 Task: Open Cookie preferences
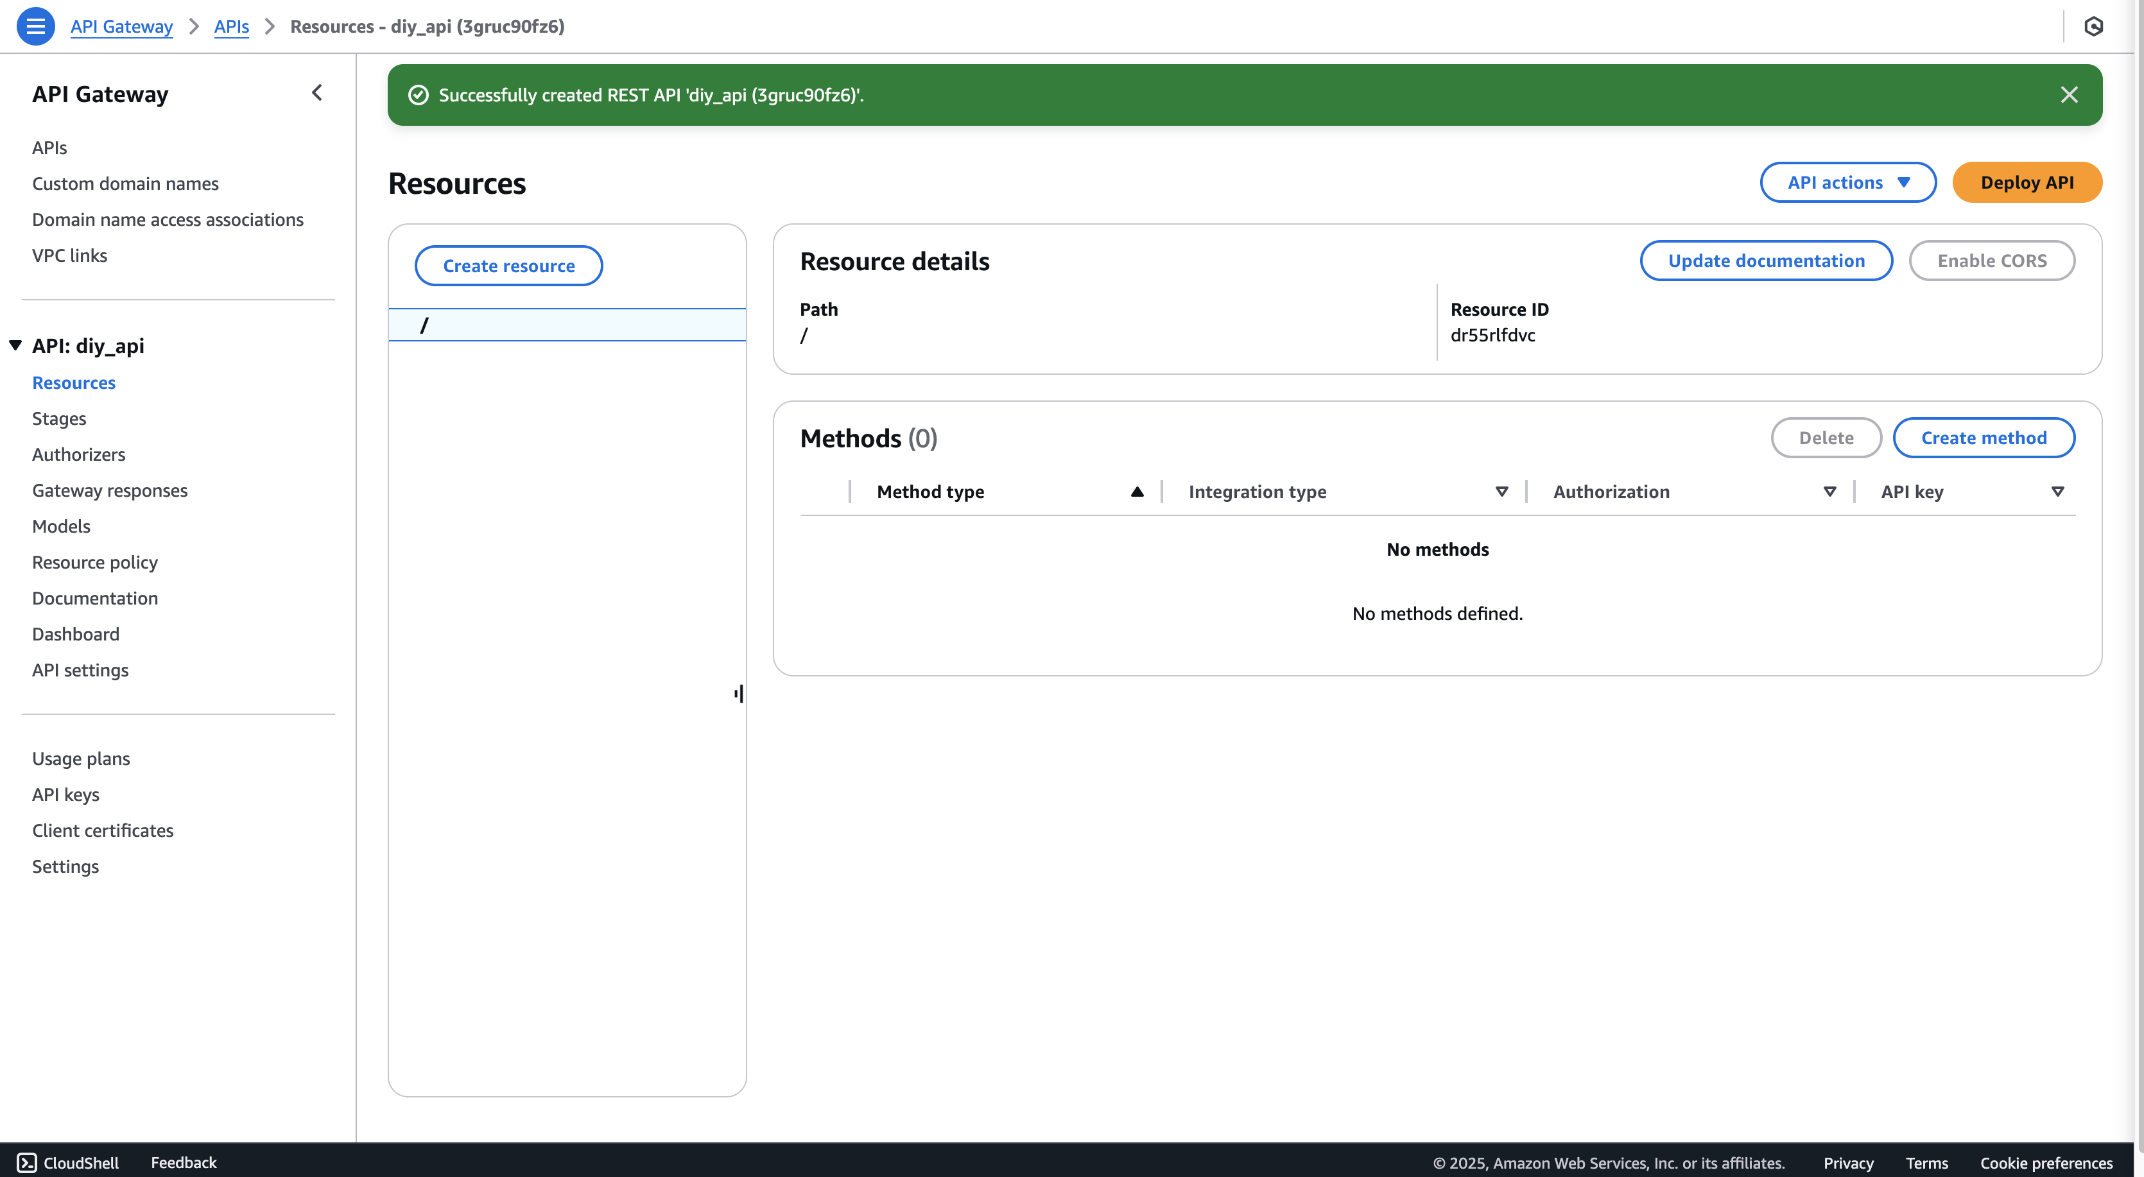click(2046, 1163)
